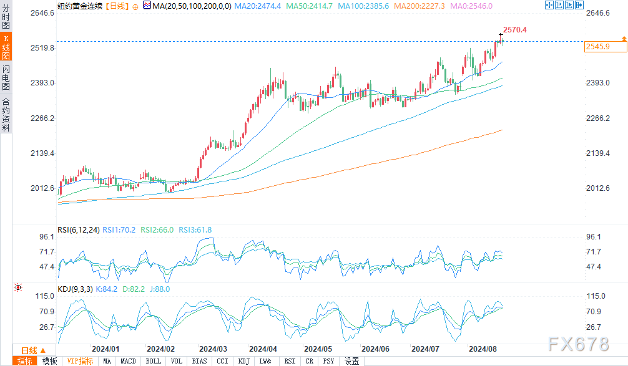The image size is (628, 366).
Task: Click the current price box 2545.9
Action: [x=606, y=47]
